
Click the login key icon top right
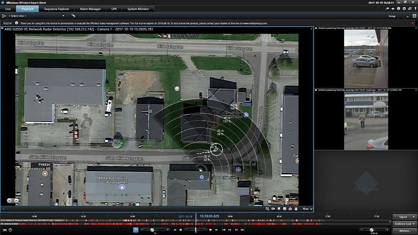point(415,8)
